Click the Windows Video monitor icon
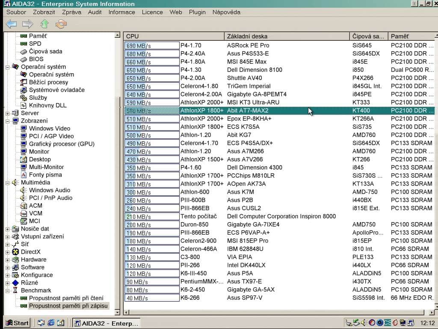The image size is (438, 329). [x=24, y=129]
